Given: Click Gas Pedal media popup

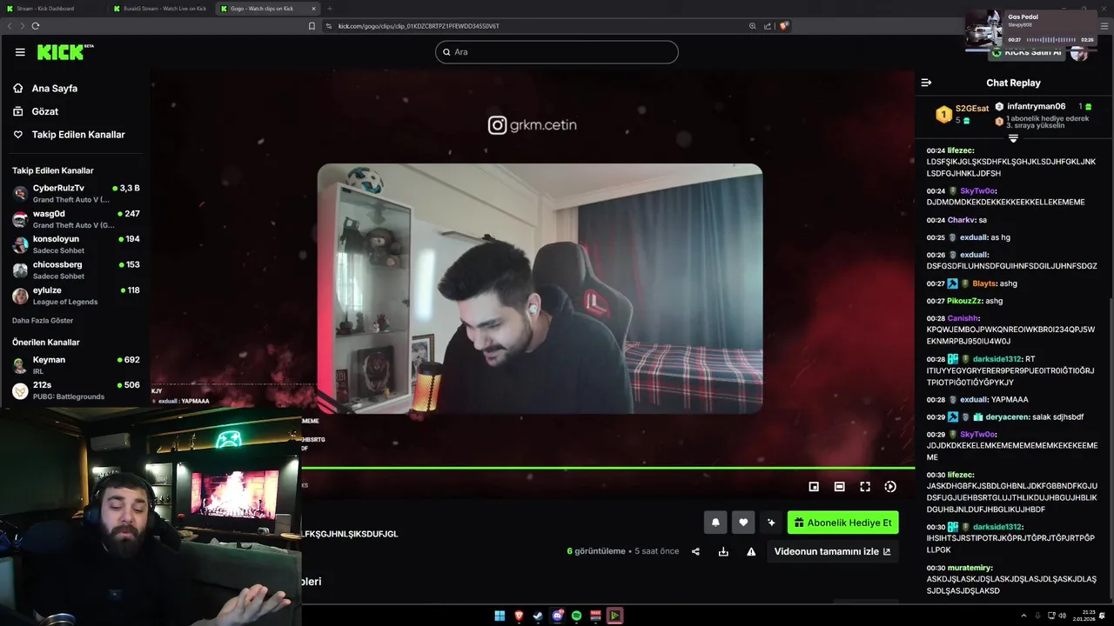Looking at the screenshot, I should pos(1031,28).
